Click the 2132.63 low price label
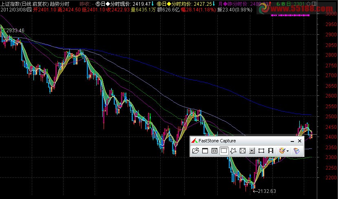This screenshot has width=338, height=199. 267,191
